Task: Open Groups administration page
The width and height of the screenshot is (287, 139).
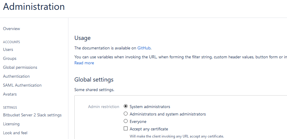Action: pyautogui.click(x=10, y=58)
